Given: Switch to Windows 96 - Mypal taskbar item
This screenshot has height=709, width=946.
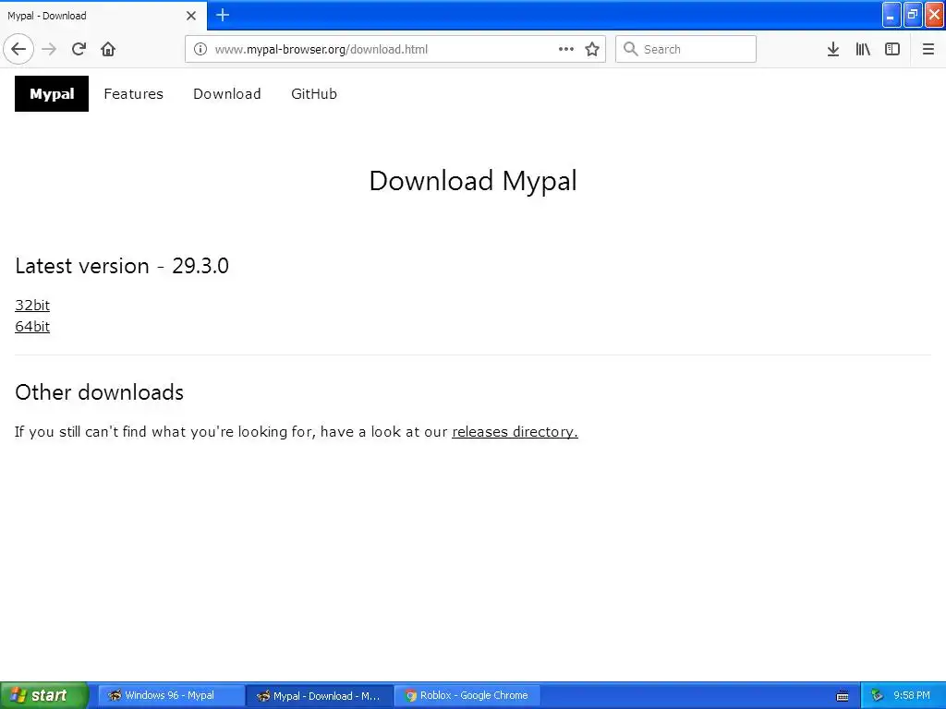Looking at the screenshot, I should click(171, 695).
